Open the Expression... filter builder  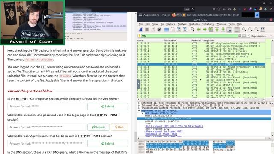click(x=259, y=36)
